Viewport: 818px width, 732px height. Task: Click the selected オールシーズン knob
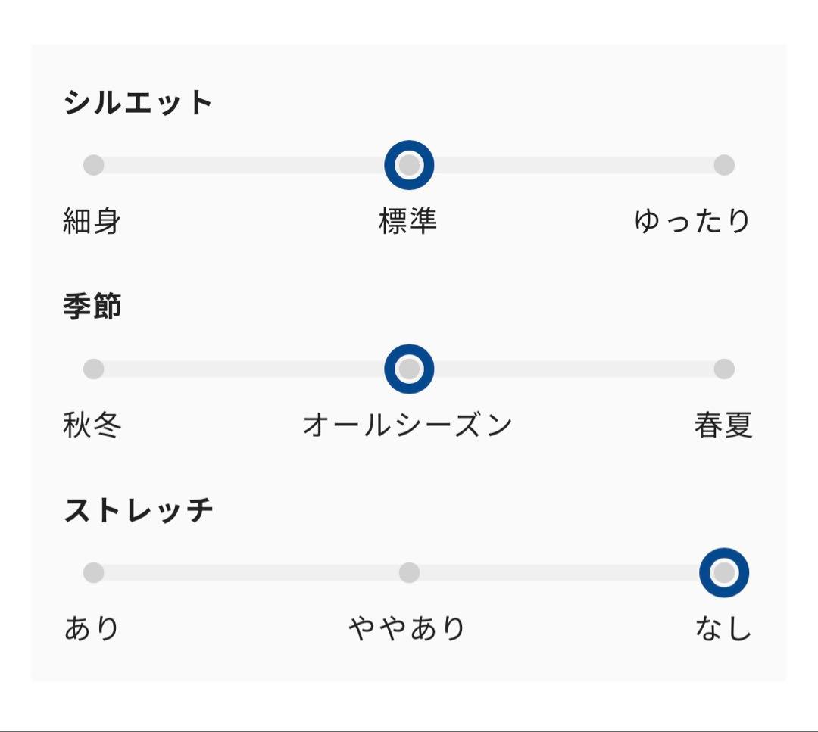[409, 369]
